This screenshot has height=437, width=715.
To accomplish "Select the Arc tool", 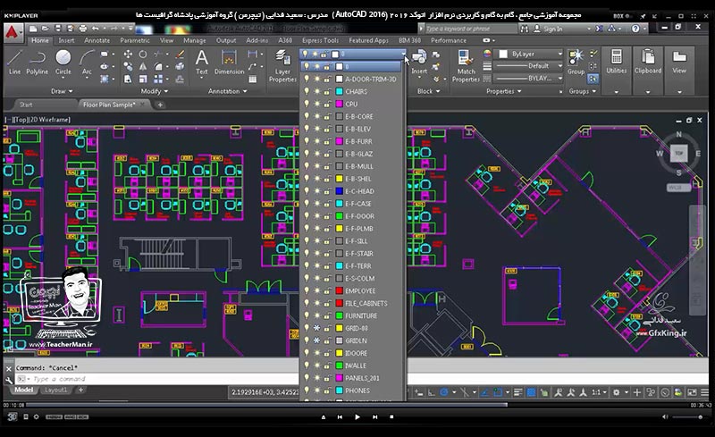I will (x=87, y=63).
